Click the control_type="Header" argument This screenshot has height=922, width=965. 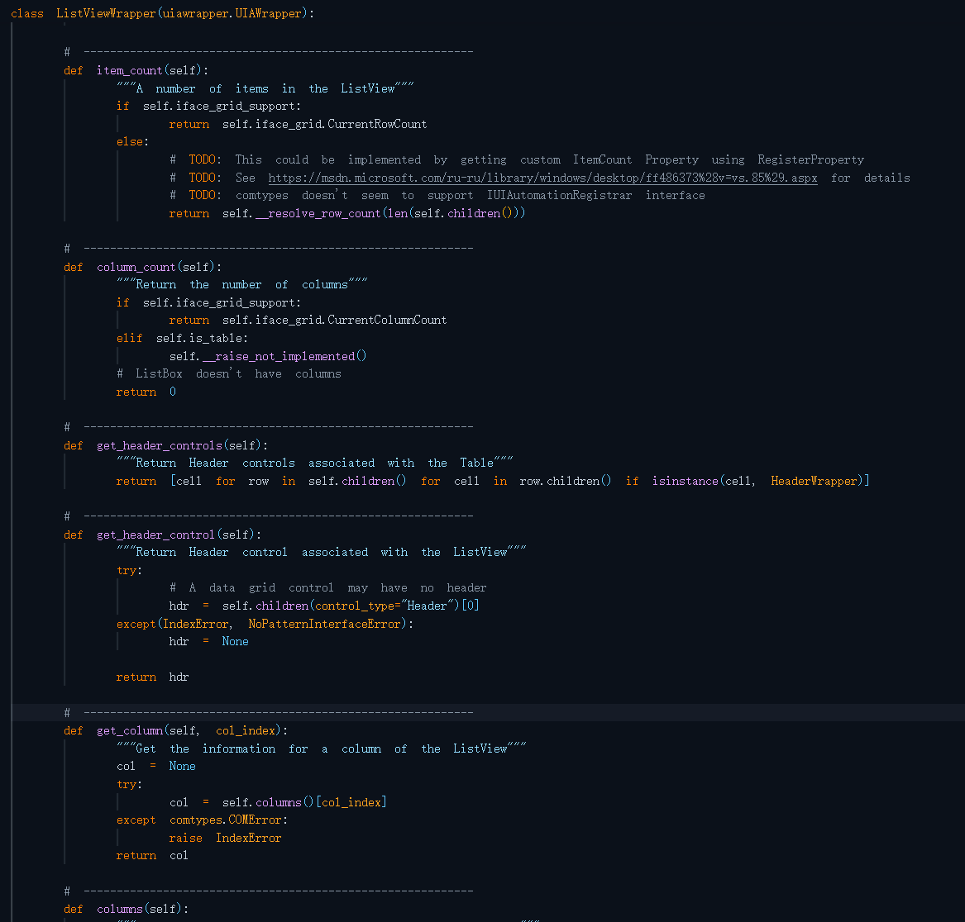click(x=384, y=606)
